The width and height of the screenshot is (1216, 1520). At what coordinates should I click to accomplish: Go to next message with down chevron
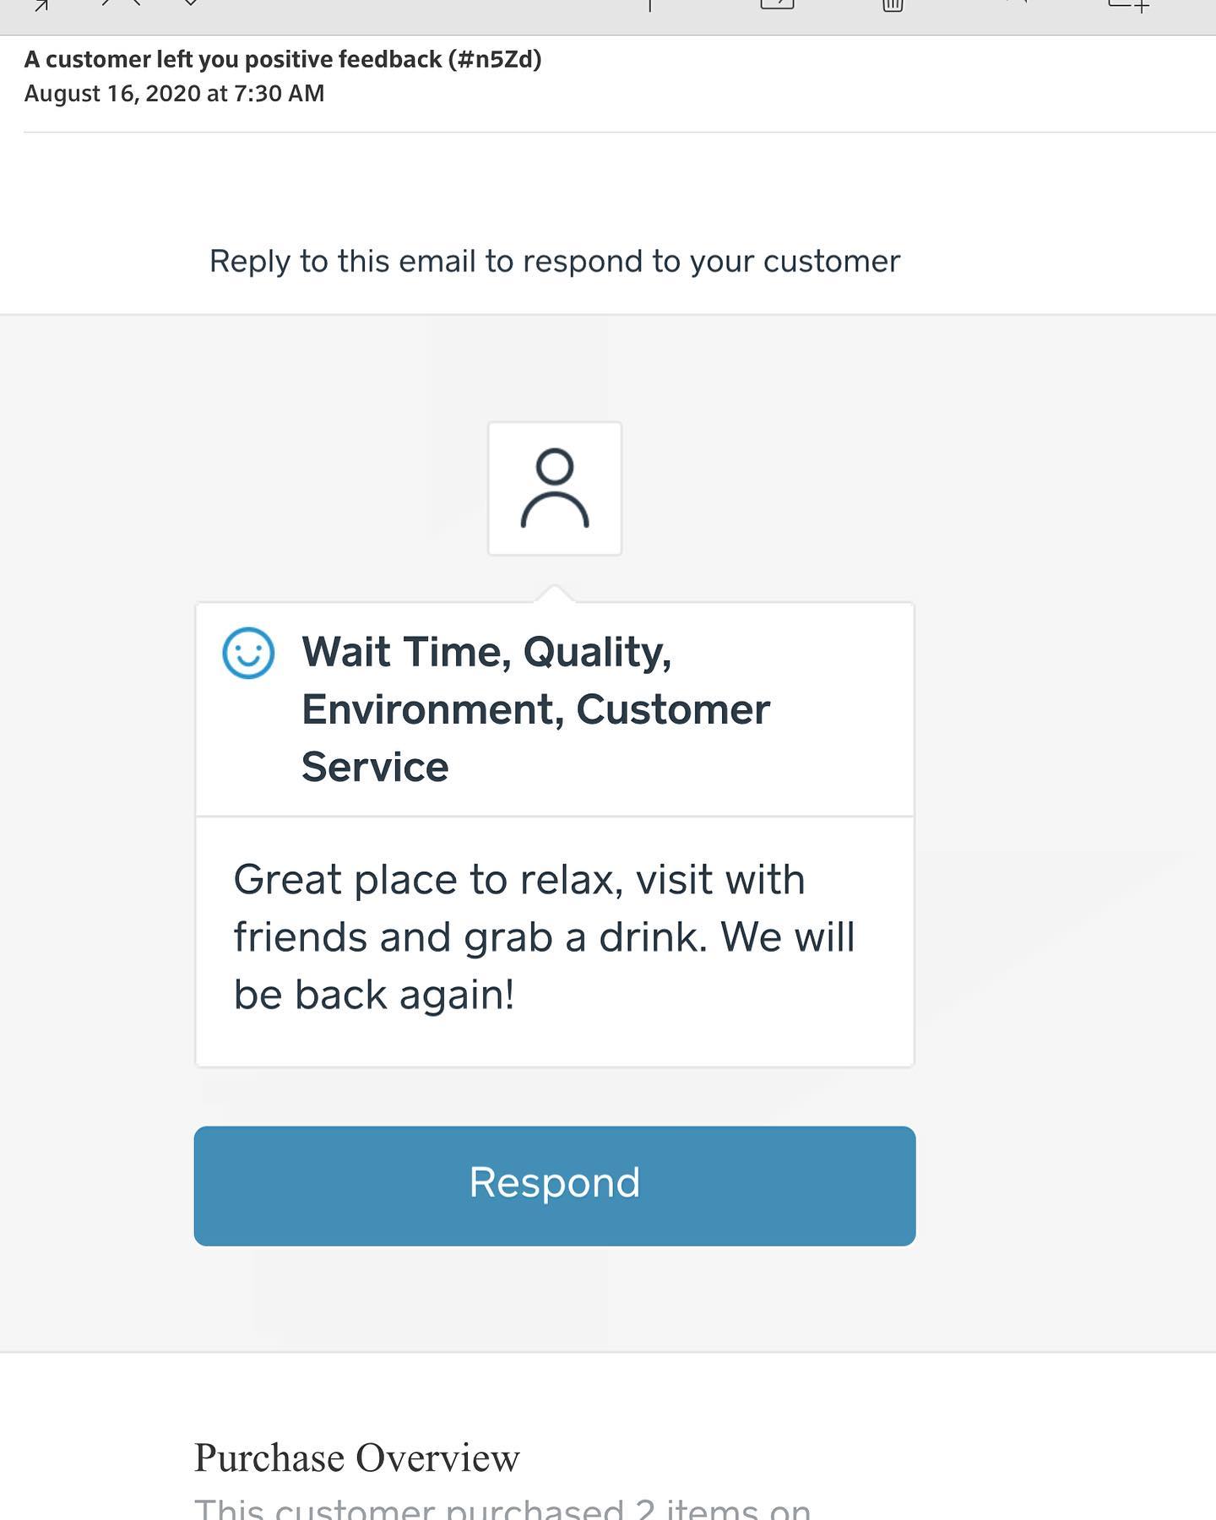(191, 3)
